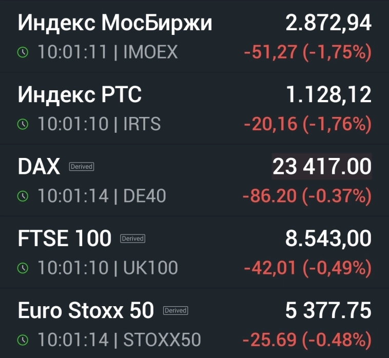Click the Derived badge next to Euro Stoxx 50
This screenshot has height=358, width=389.
pos(176,310)
